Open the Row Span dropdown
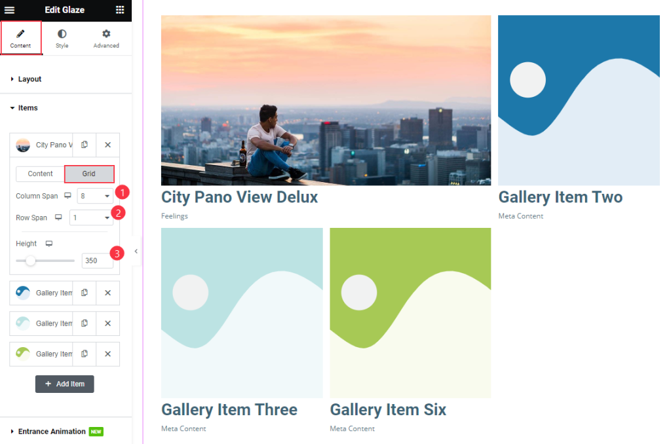 (x=91, y=217)
